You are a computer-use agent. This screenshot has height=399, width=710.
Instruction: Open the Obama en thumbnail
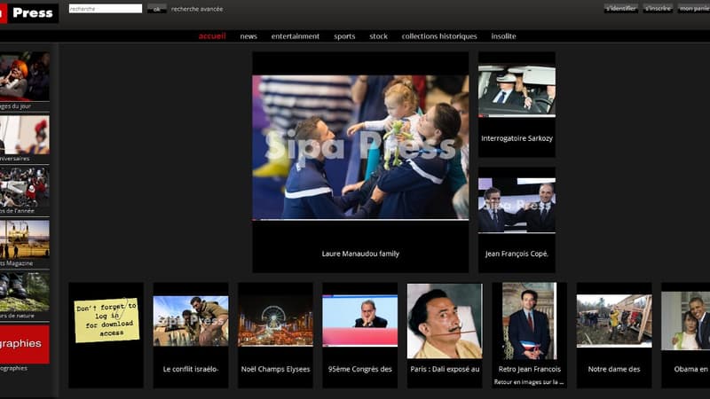pos(685,321)
